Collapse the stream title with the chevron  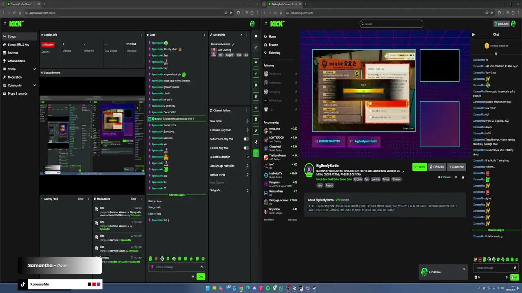403,172
